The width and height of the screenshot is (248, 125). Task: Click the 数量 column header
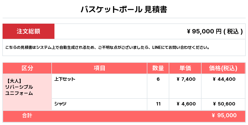(x=158, y=68)
